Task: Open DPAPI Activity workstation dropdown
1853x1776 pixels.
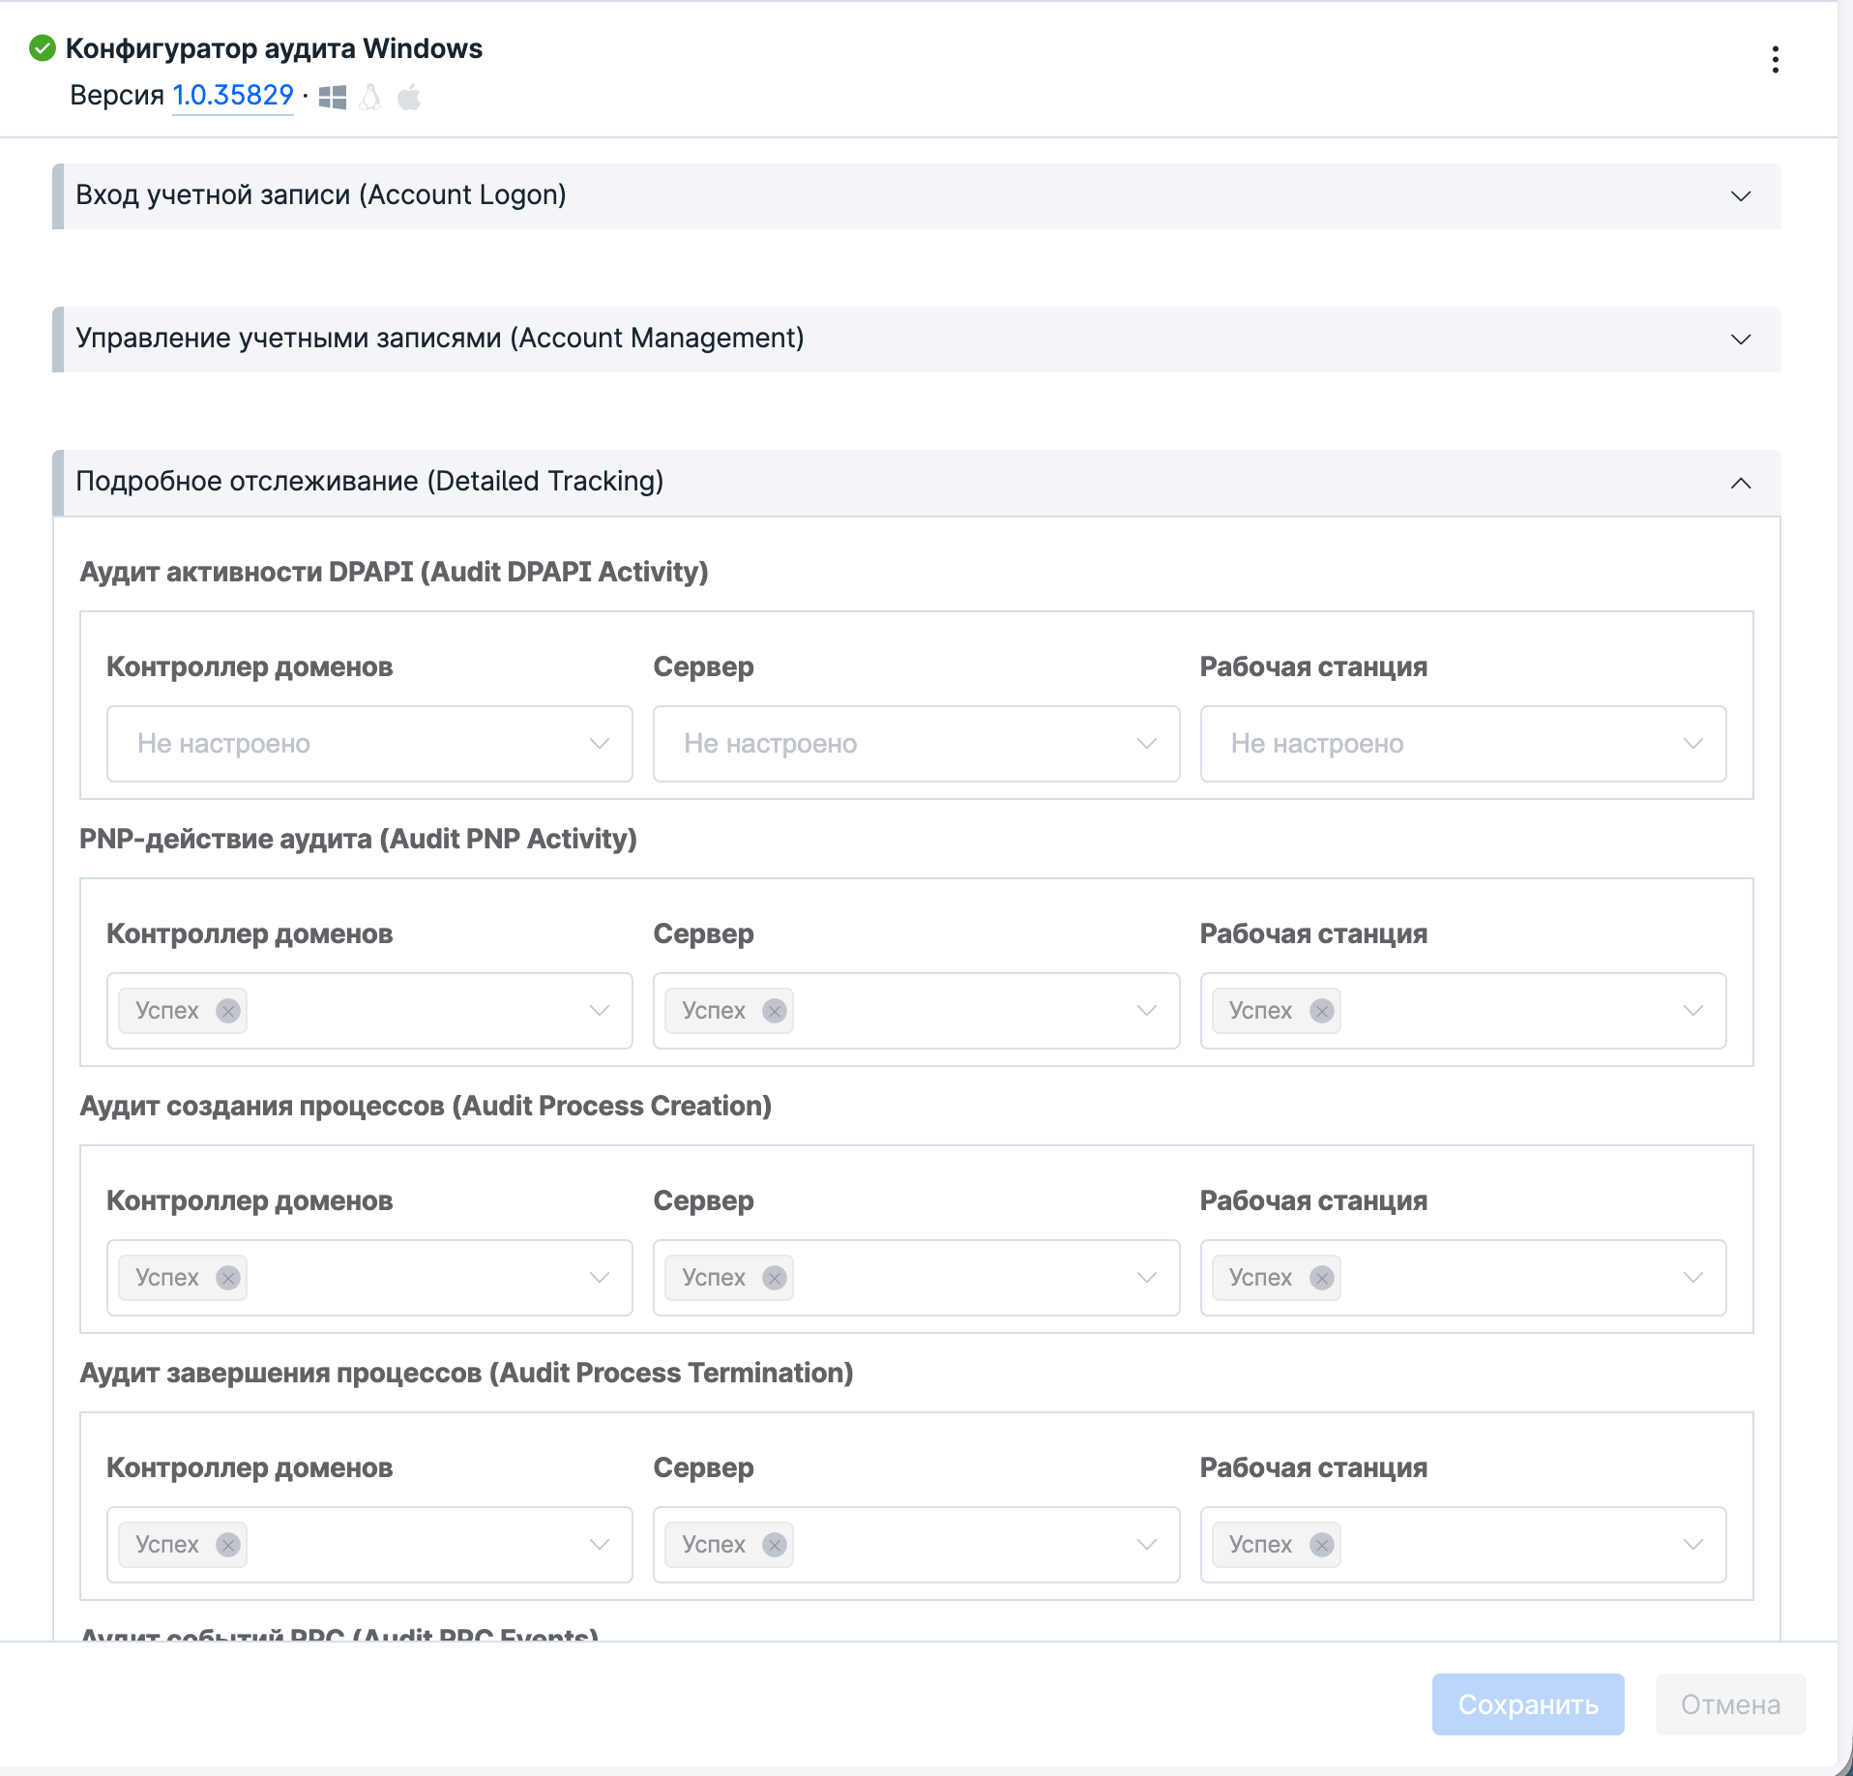Action: pyautogui.click(x=1462, y=744)
